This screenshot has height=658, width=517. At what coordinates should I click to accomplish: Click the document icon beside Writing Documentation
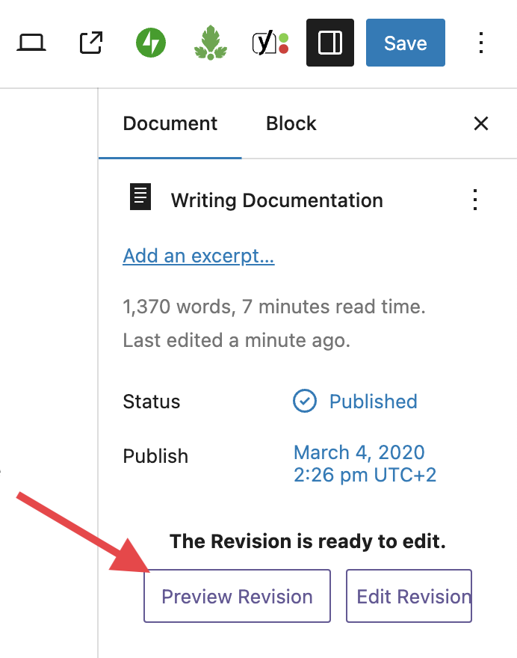click(x=140, y=198)
